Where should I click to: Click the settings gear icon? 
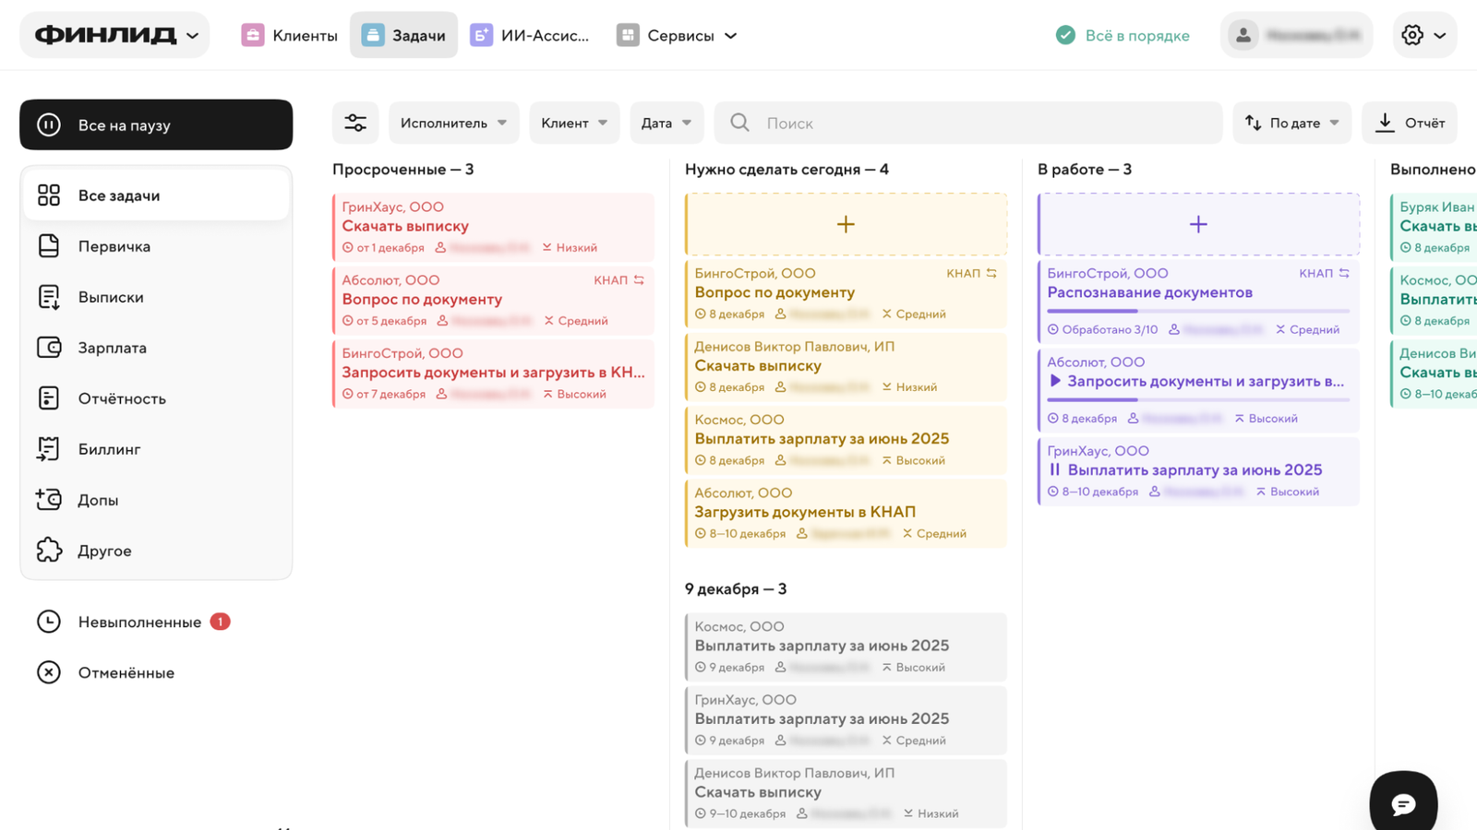click(x=1412, y=35)
